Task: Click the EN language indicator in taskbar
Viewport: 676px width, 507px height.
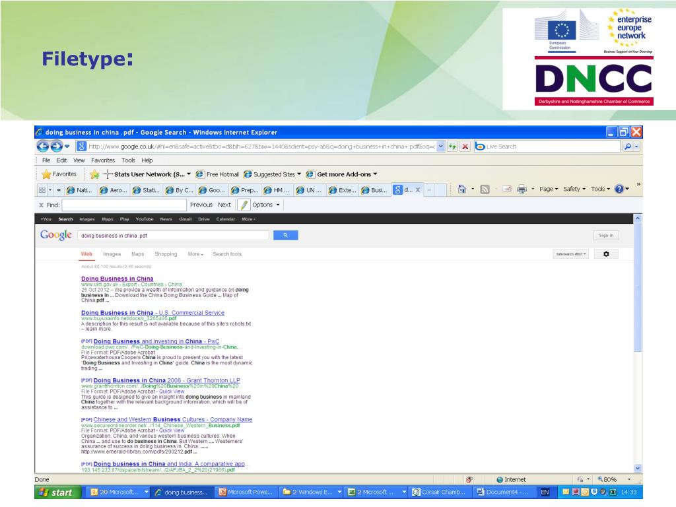Action: 545,492
